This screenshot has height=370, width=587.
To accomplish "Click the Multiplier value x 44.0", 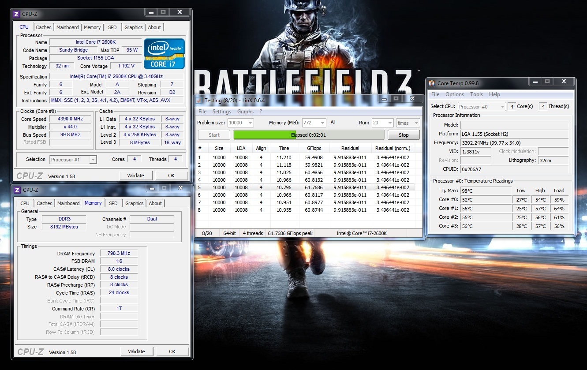I will click(x=70, y=127).
